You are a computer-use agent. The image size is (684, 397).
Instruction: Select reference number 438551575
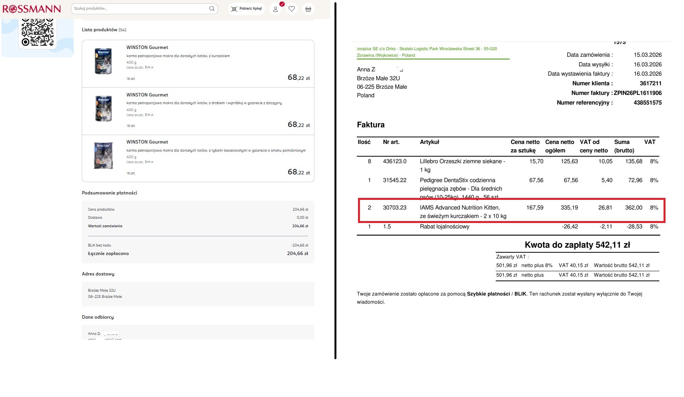tap(647, 103)
